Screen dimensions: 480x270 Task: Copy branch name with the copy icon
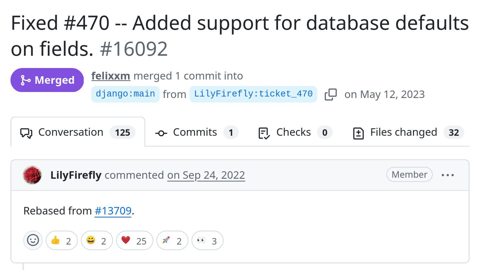pos(331,94)
